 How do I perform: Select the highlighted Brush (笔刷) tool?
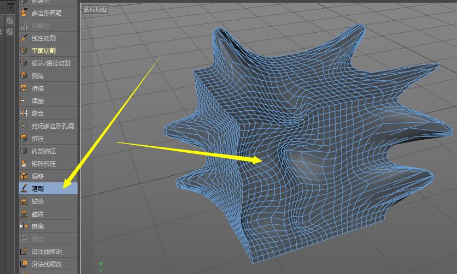coord(37,189)
